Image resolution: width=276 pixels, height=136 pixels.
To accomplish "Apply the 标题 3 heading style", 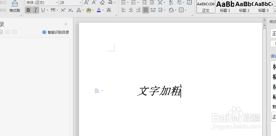I will tap(263, 6).
